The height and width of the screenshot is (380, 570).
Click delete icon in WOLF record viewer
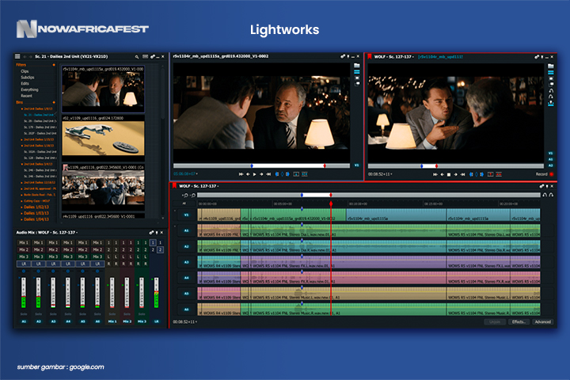point(490,175)
